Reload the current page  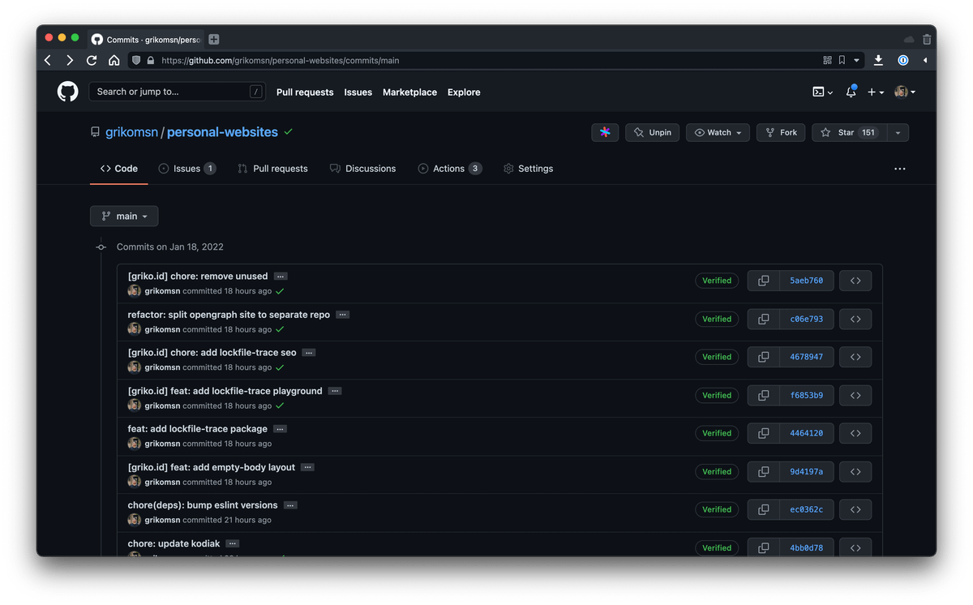[92, 60]
